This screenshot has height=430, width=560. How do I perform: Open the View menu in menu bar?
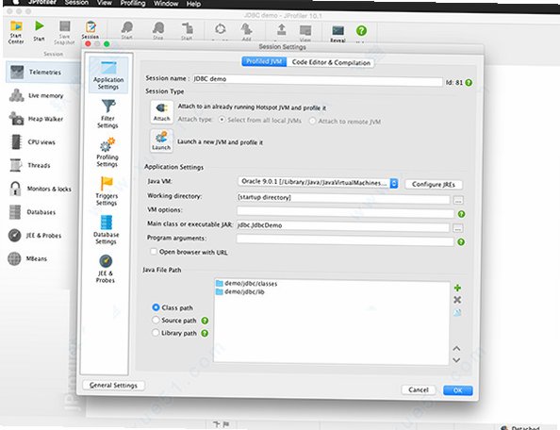(105, 3)
